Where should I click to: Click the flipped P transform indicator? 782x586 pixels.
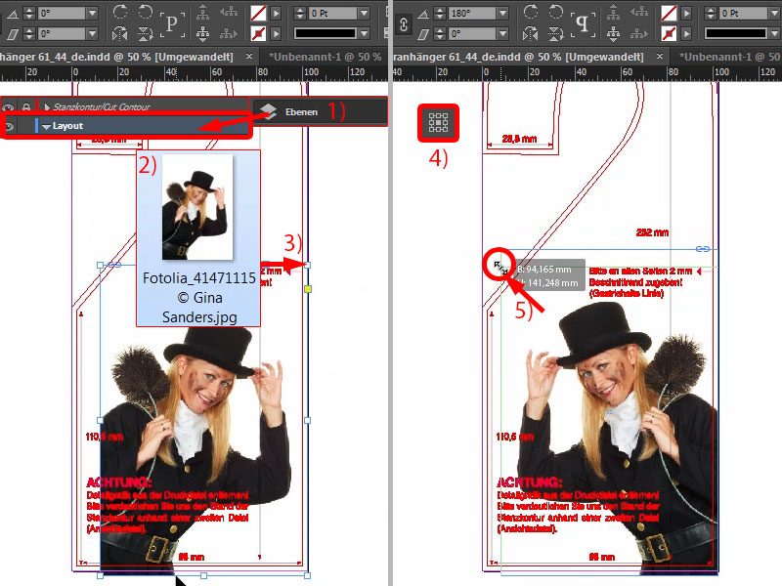click(583, 23)
